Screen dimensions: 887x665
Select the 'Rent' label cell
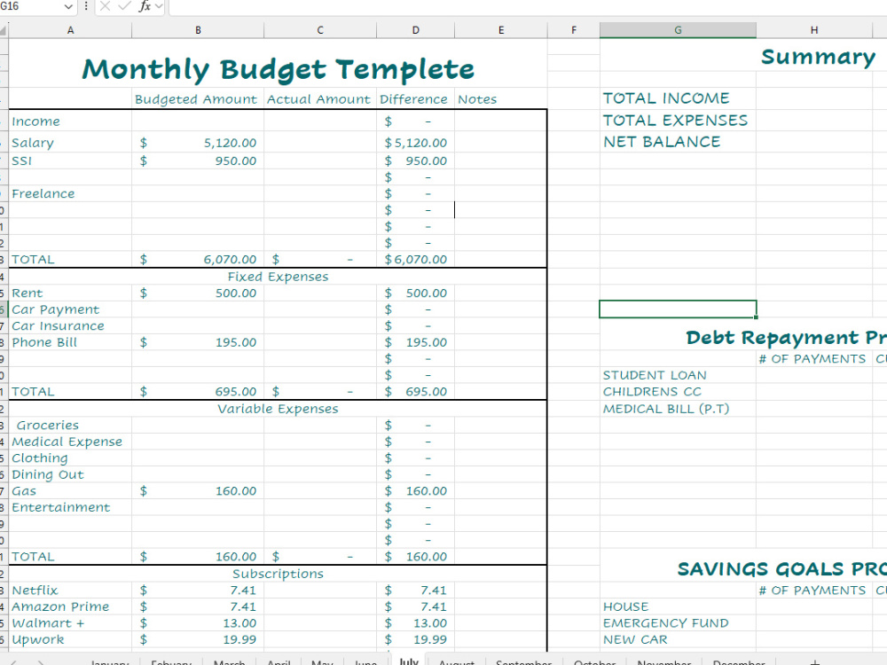point(70,293)
